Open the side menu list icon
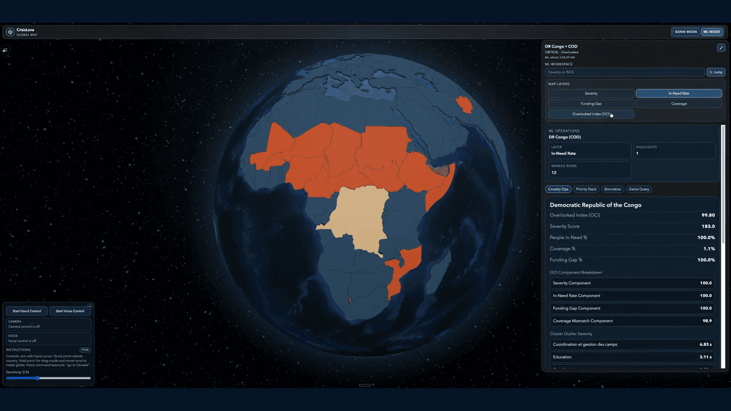Image resolution: width=731 pixels, height=411 pixels. click(5, 50)
